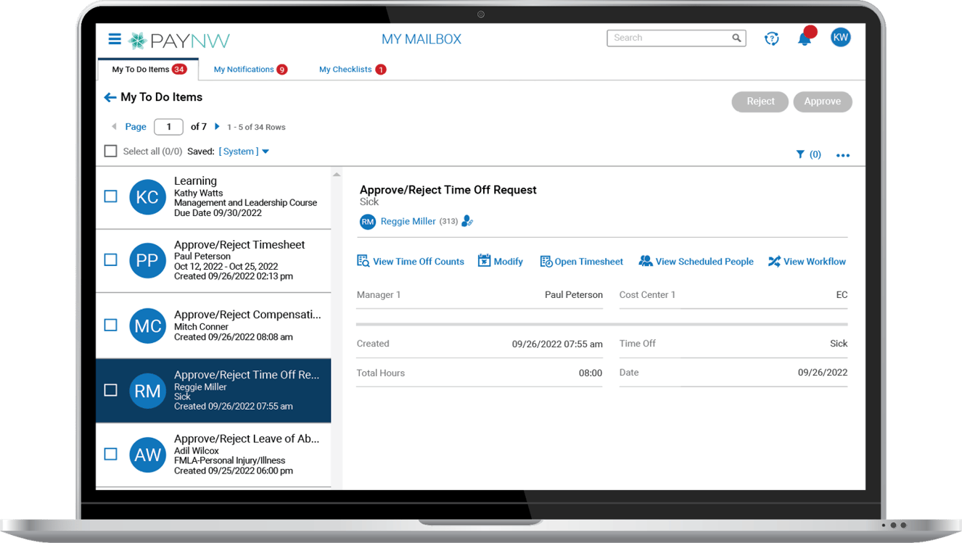Go to the next page with the right arrow
Screen dimensions: 962x543
tap(216, 126)
